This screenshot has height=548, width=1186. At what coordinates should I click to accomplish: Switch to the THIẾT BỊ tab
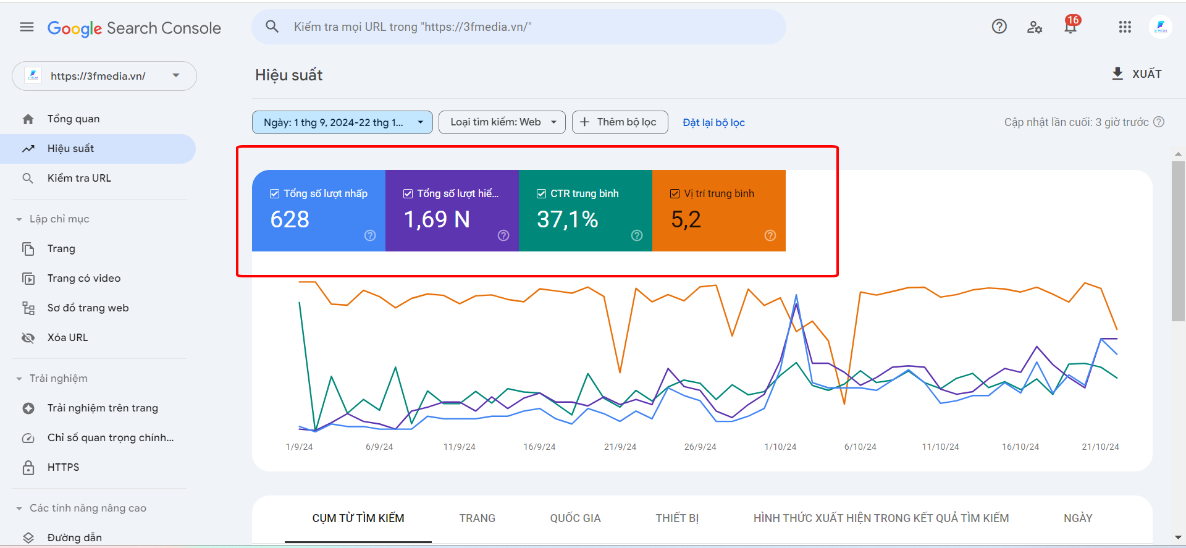[x=677, y=518]
